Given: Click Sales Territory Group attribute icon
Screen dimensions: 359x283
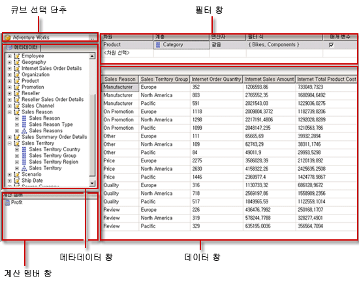Looking at the screenshot, I should [x=24, y=156].
